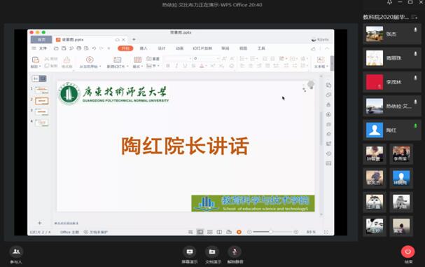This screenshot has width=425, height=267.
Task: Click the 新建幻灯片 new slide icon
Action: (x=118, y=60)
